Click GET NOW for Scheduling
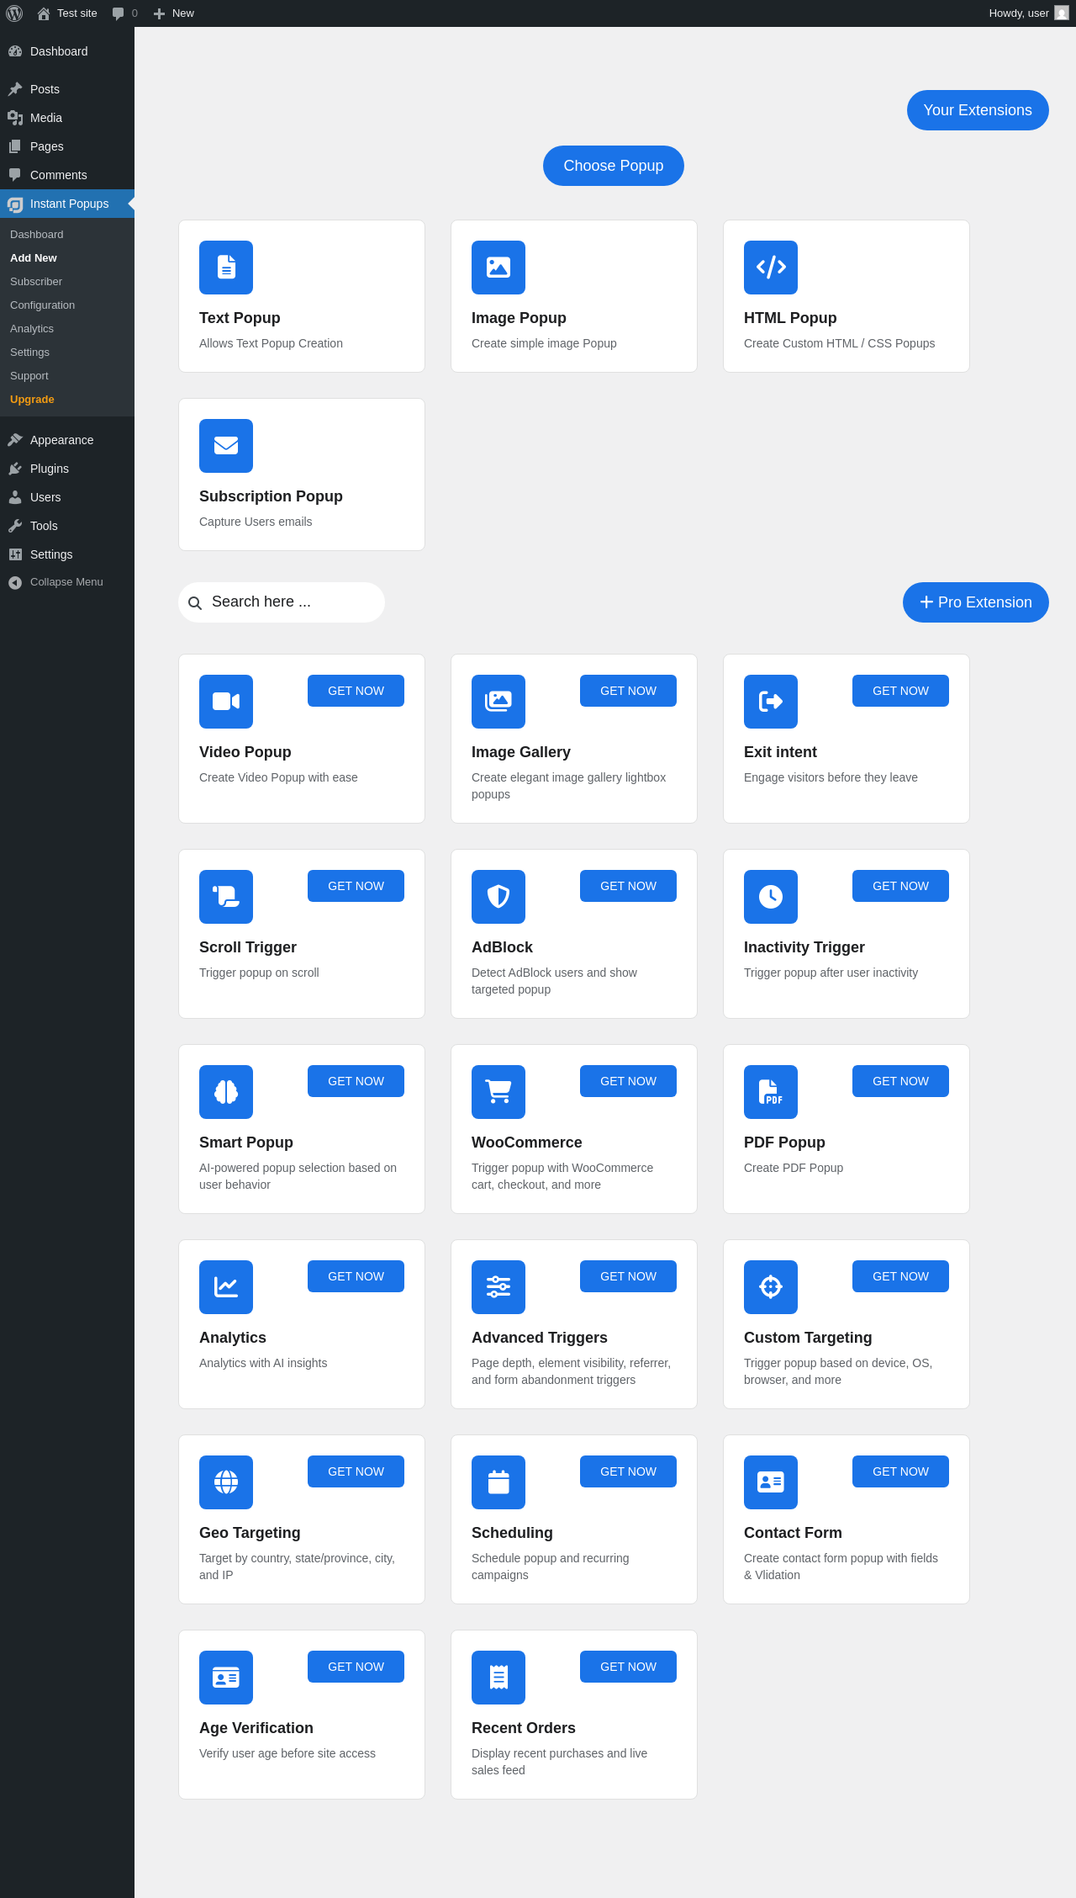The image size is (1076, 1898). (628, 1471)
